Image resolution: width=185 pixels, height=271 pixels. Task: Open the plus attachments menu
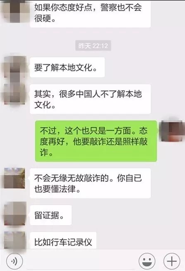pos(172,261)
